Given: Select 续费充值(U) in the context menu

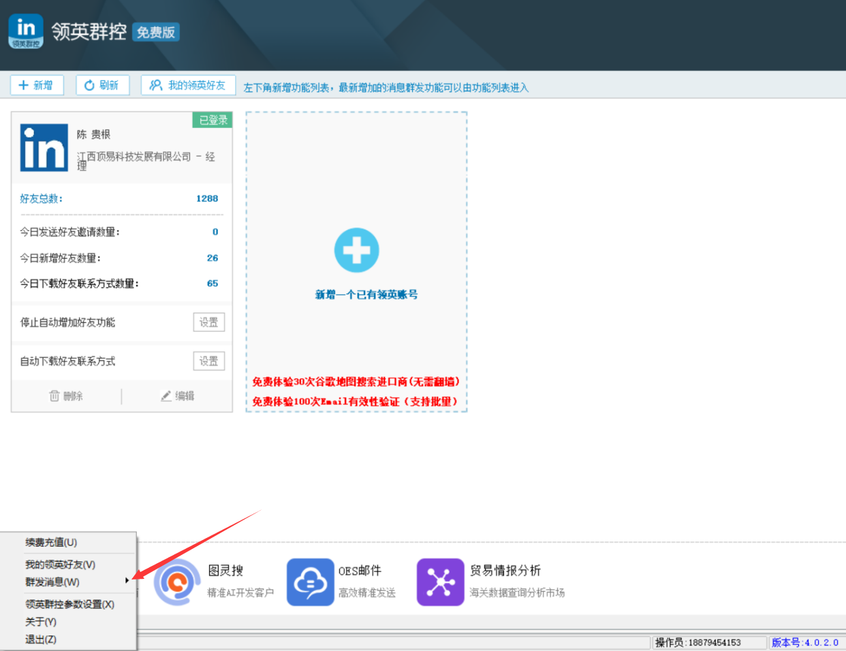Looking at the screenshot, I should 68,543.
